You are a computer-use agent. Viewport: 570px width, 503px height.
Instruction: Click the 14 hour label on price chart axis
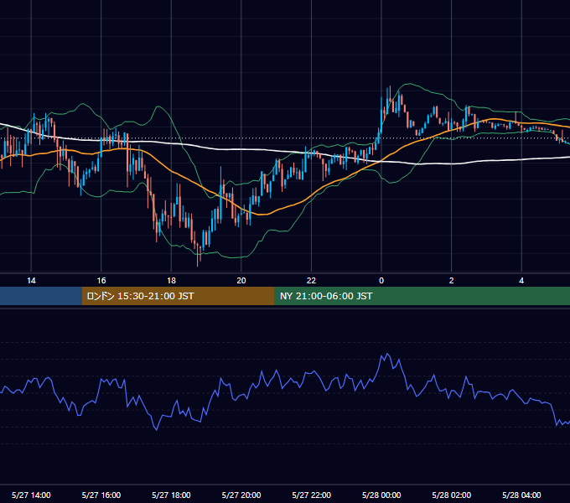click(x=31, y=281)
